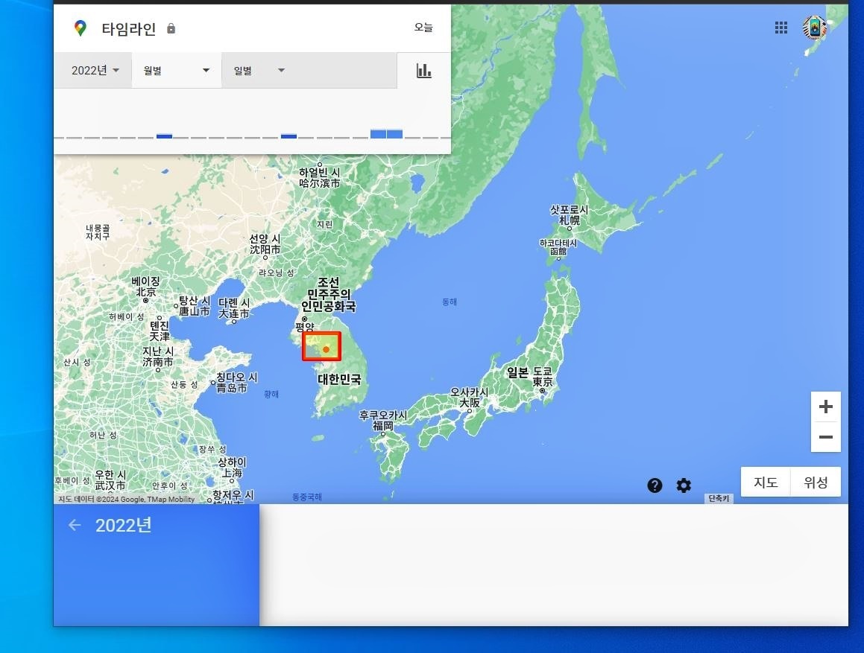This screenshot has width=864, height=653.
Task: Zoom out with the minus button
Action: point(825,437)
